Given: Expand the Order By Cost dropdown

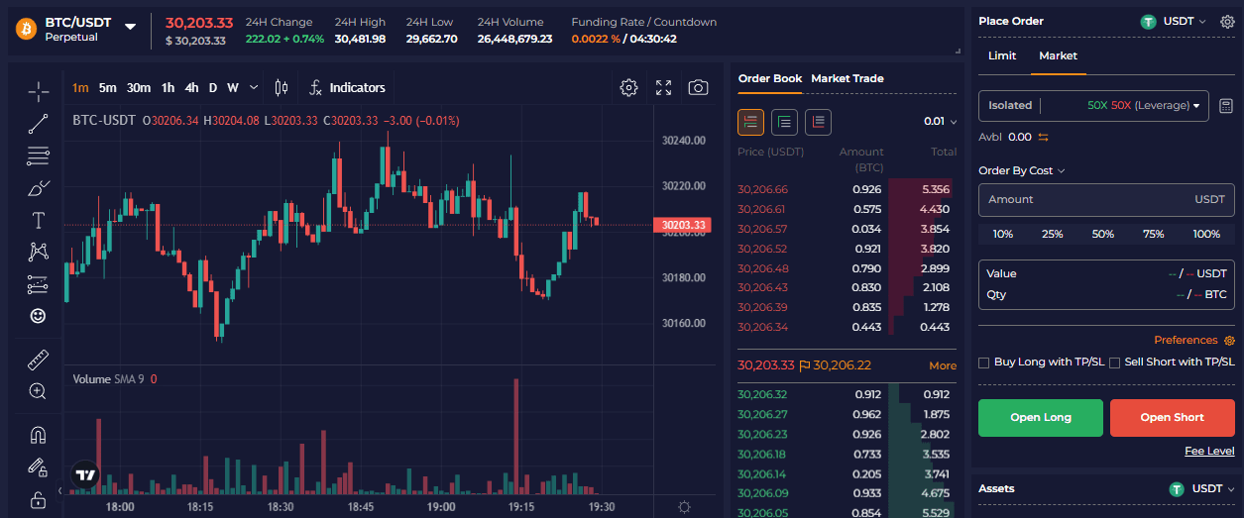Looking at the screenshot, I should (1021, 170).
